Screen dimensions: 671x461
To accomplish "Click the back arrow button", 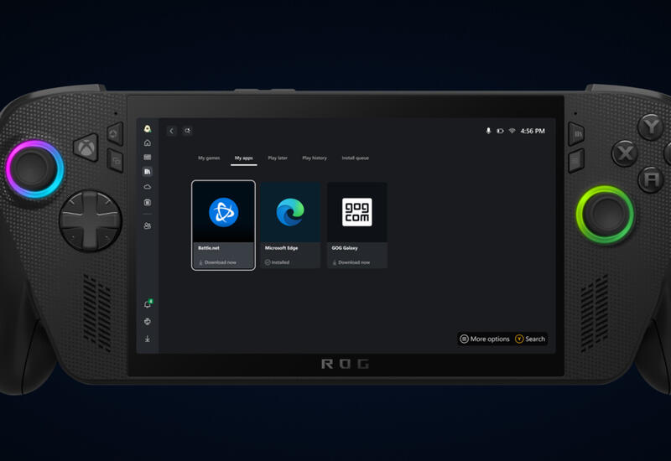I will pos(172,131).
